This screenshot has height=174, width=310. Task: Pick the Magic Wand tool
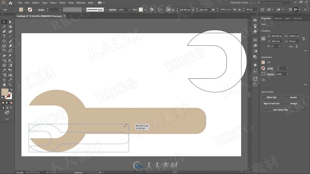(4, 27)
